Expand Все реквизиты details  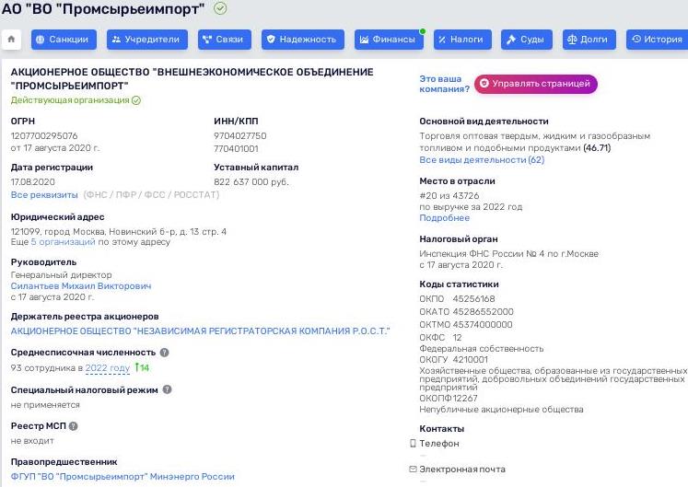pyautogui.click(x=44, y=195)
